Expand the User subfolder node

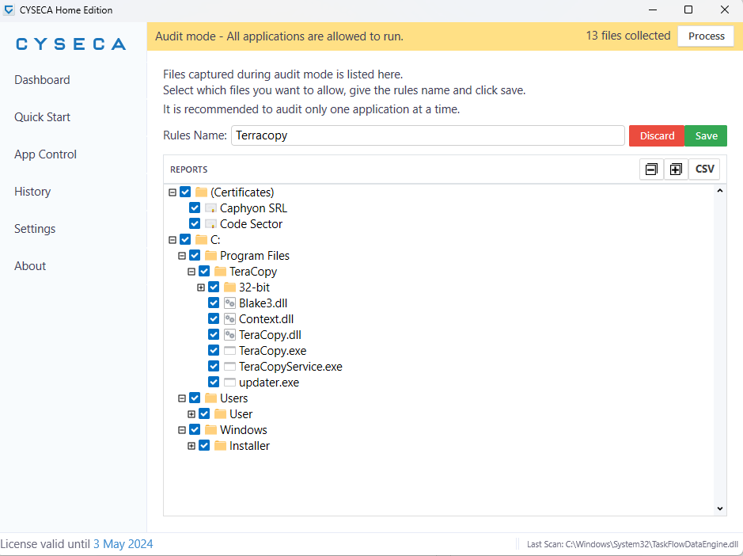coord(191,414)
